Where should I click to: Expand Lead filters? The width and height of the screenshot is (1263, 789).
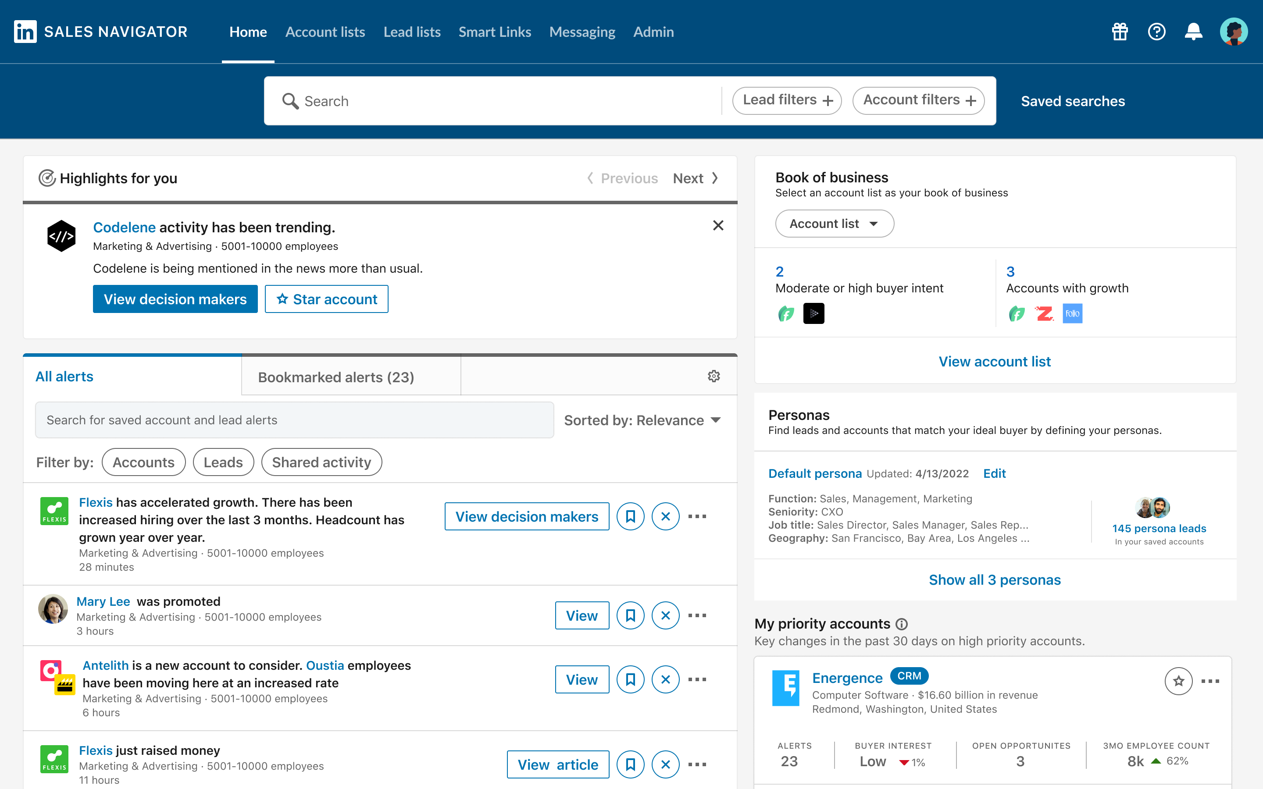pos(787,101)
